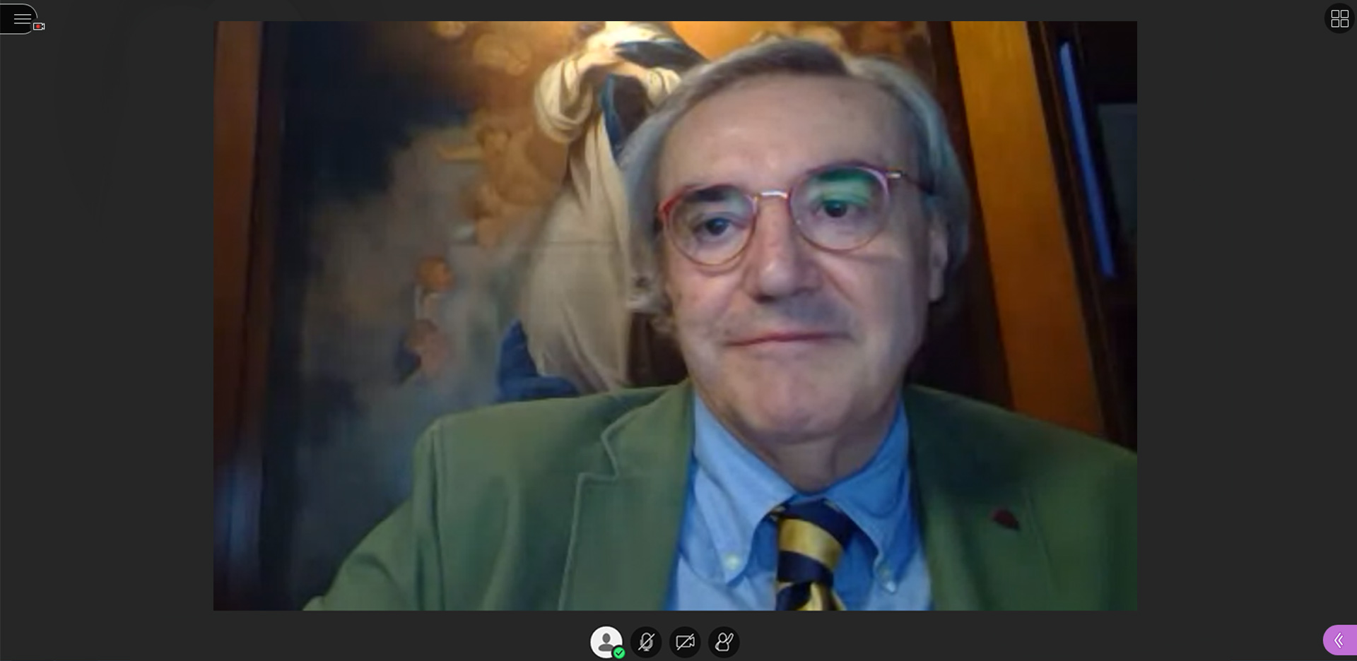Unmute the microphone

[x=646, y=642]
